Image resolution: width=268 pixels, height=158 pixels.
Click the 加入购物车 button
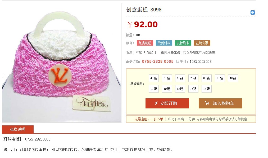tap(220, 103)
